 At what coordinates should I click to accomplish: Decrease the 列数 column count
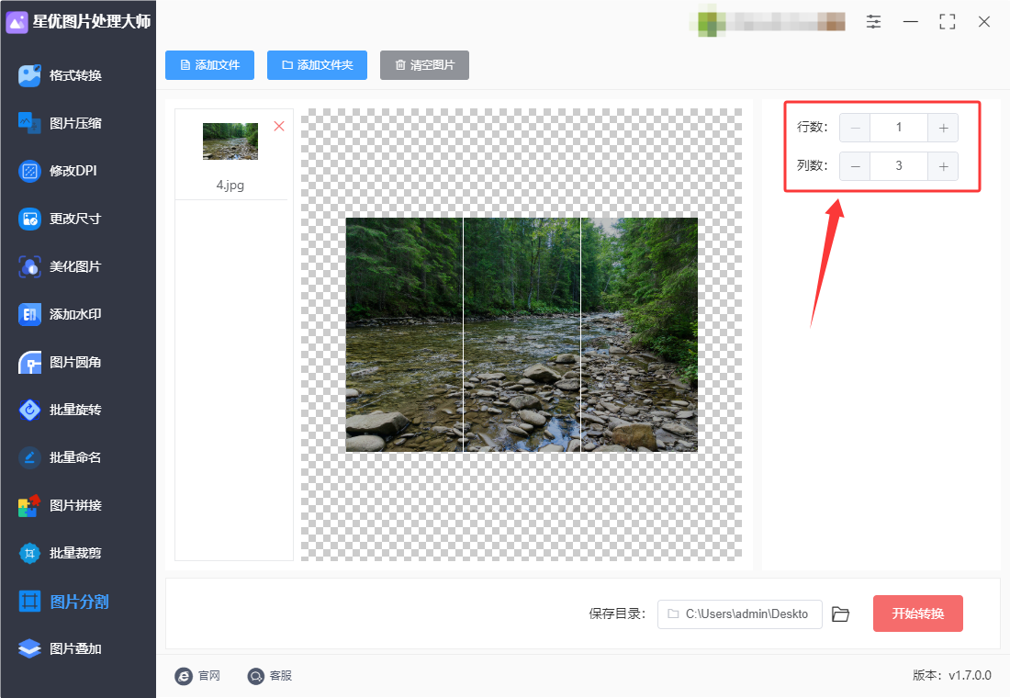point(855,166)
